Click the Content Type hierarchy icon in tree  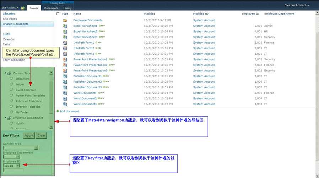[x=9, y=73]
